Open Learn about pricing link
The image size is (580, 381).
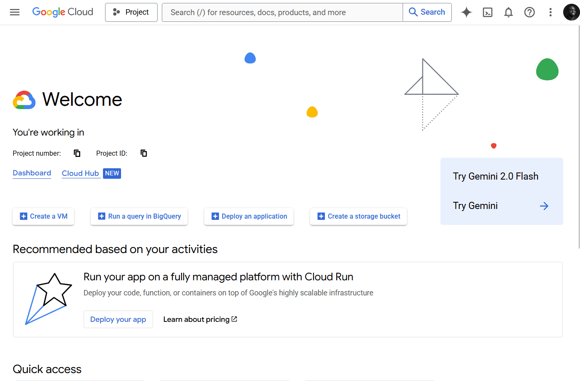(x=200, y=319)
